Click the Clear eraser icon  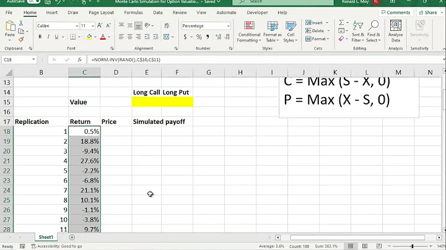(x=341, y=38)
